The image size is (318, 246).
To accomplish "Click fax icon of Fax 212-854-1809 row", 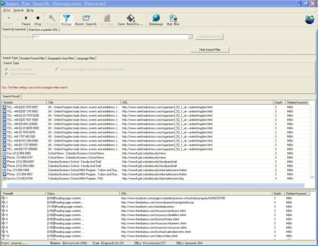I will [x=4, y=170].
